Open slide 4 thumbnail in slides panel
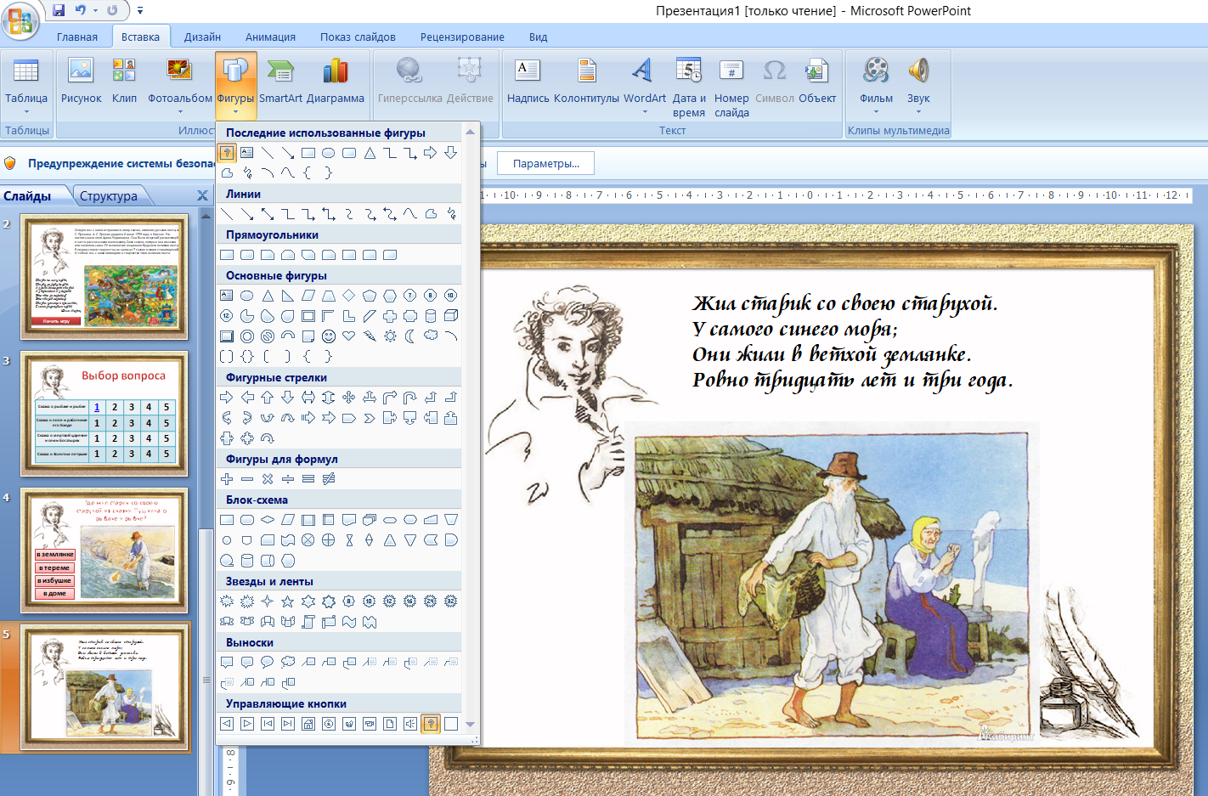 (104, 550)
